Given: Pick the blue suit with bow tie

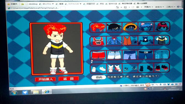Looking at the screenshot, I should click(114, 41).
